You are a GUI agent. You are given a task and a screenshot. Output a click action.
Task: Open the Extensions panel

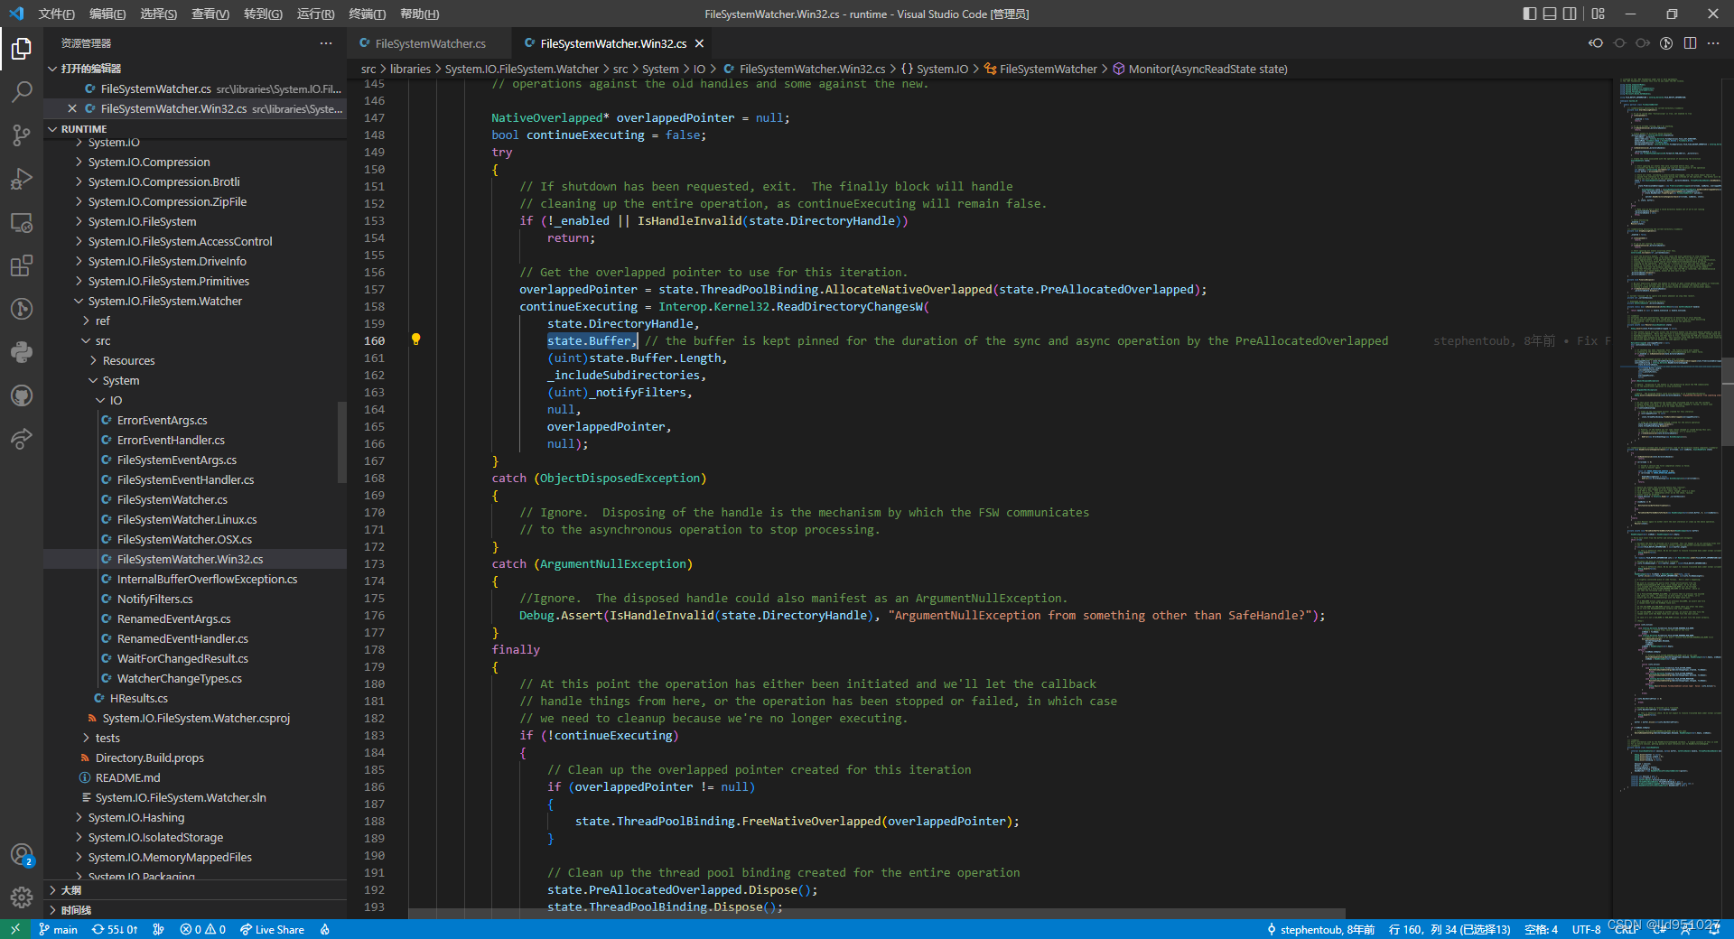(22, 265)
